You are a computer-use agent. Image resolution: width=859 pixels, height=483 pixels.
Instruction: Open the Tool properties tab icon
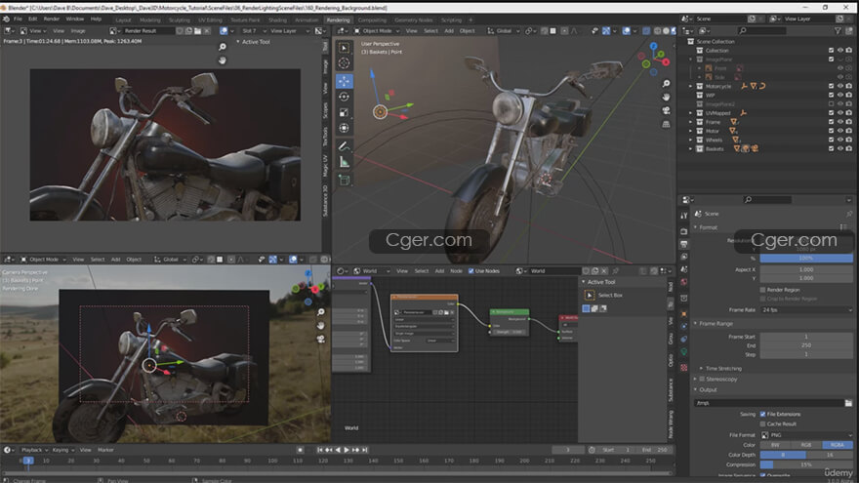(x=683, y=216)
